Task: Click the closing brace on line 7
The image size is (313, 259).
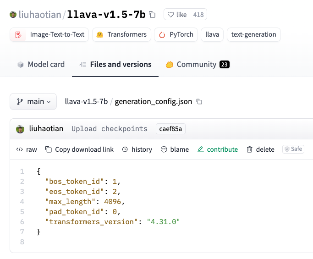Action: click(39, 232)
